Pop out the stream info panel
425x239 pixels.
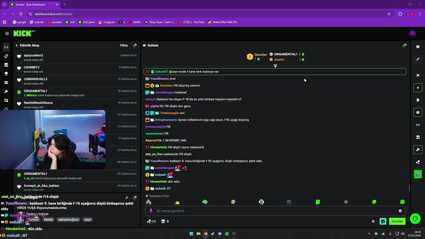tap(134, 198)
